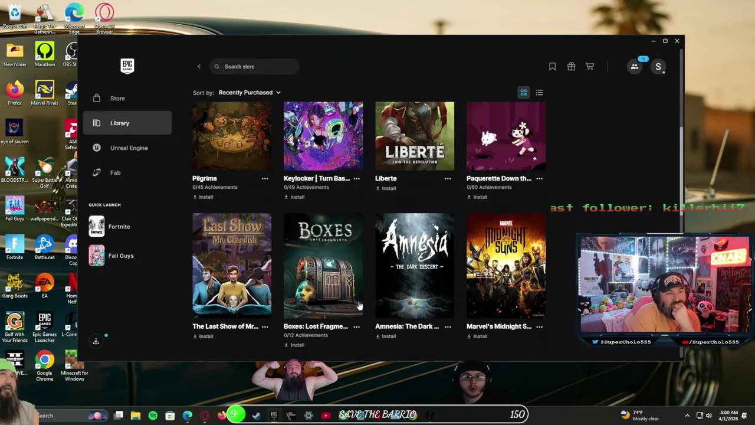Expand the Recently Purchased sort dropdown

[x=250, y=93]
